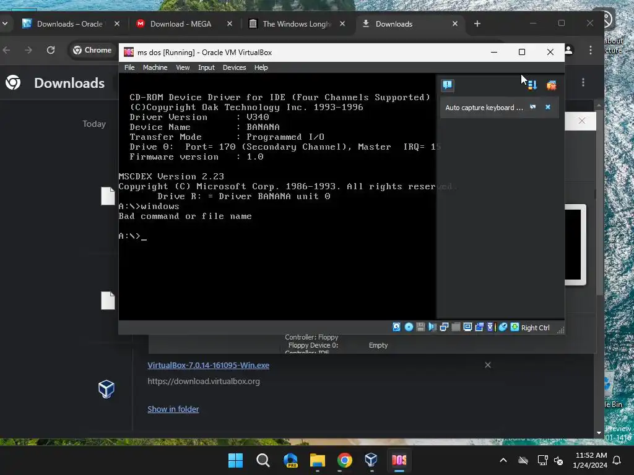The image size is (634, 475).
Task: Click Show in folder link
Action: 173,409
